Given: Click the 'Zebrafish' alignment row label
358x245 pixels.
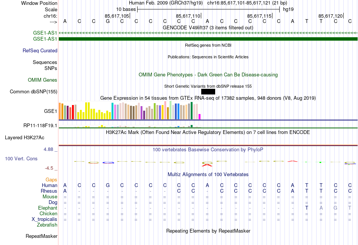Looking at the screenshot, I should [x=47, y=225].
